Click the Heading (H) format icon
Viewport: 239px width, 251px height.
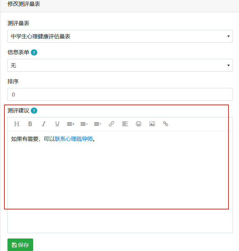click(x=17, y=124)
